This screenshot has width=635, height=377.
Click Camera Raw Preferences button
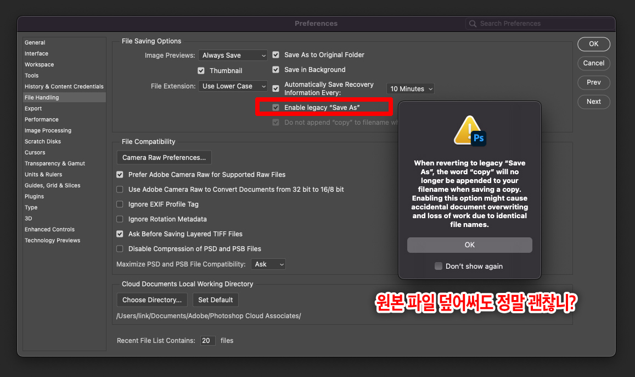[x=164, y=157]
